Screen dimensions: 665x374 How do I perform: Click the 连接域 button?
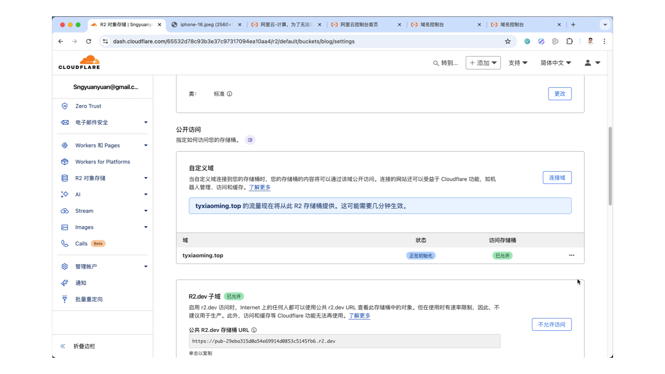pyautogui.click(x=557, y=177)
